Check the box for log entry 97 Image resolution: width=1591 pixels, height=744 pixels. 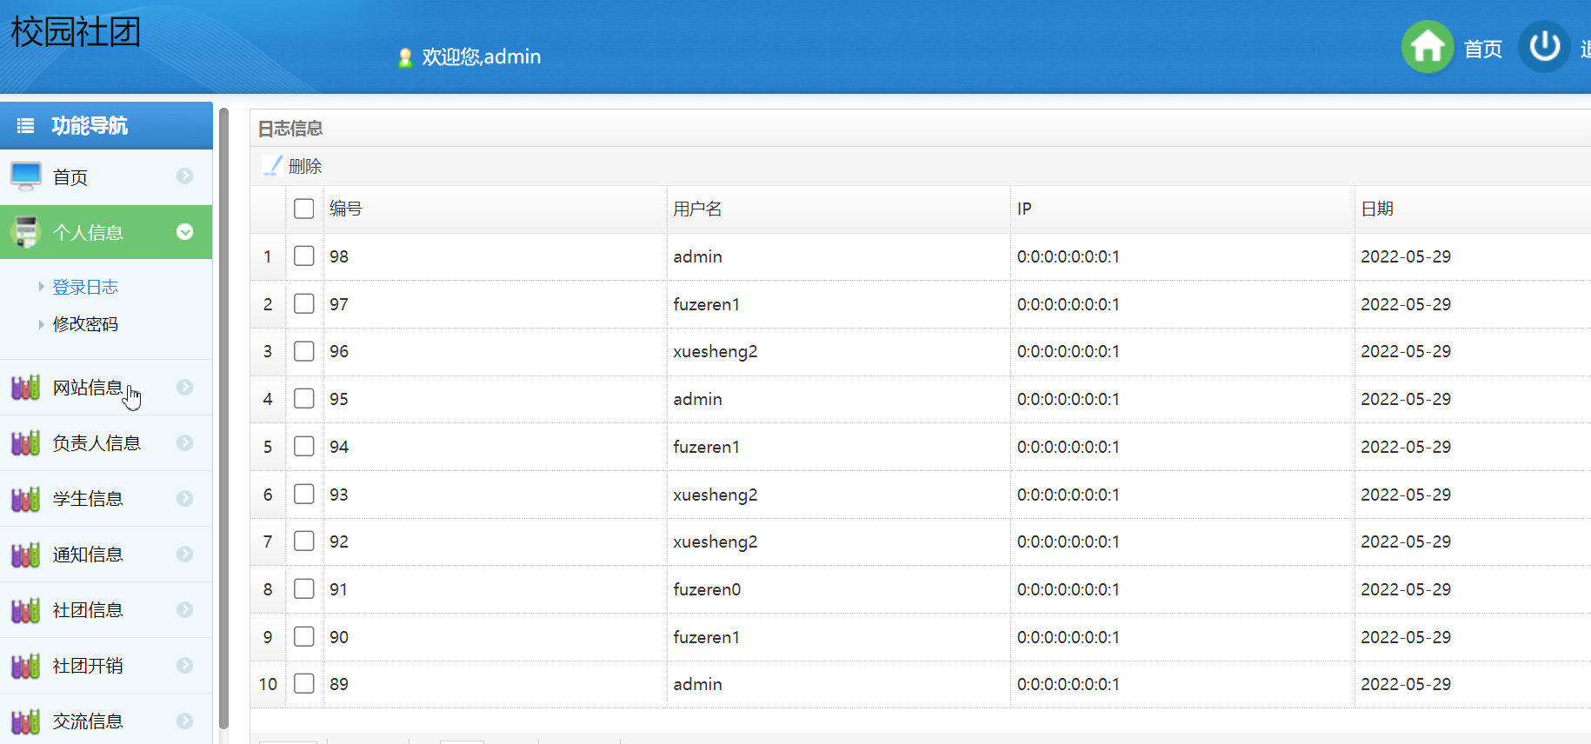pos(303,303)
